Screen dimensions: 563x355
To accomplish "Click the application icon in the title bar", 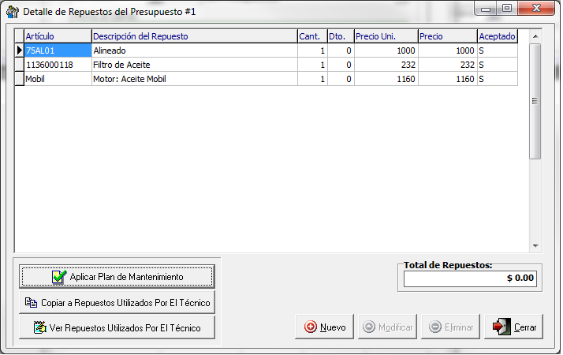I will (12, 12).
